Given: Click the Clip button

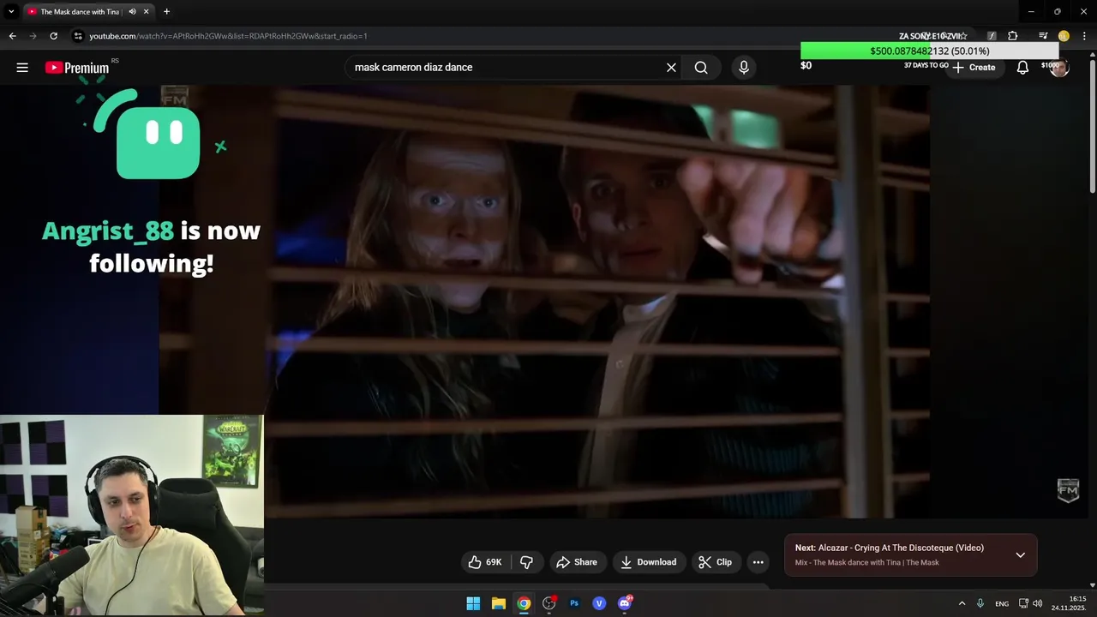Looking at the screenshot, I should click(x=715, y=562).
